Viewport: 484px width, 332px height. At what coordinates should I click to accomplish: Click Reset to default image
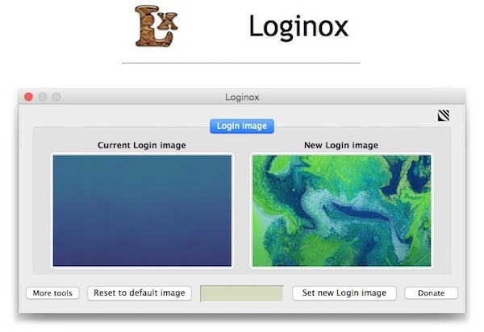pos(140,293)
